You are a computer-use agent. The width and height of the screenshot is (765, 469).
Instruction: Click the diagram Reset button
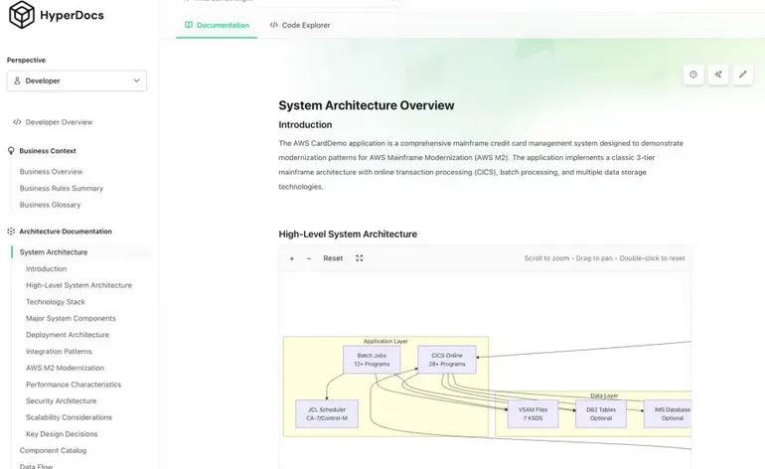[333, 258]
